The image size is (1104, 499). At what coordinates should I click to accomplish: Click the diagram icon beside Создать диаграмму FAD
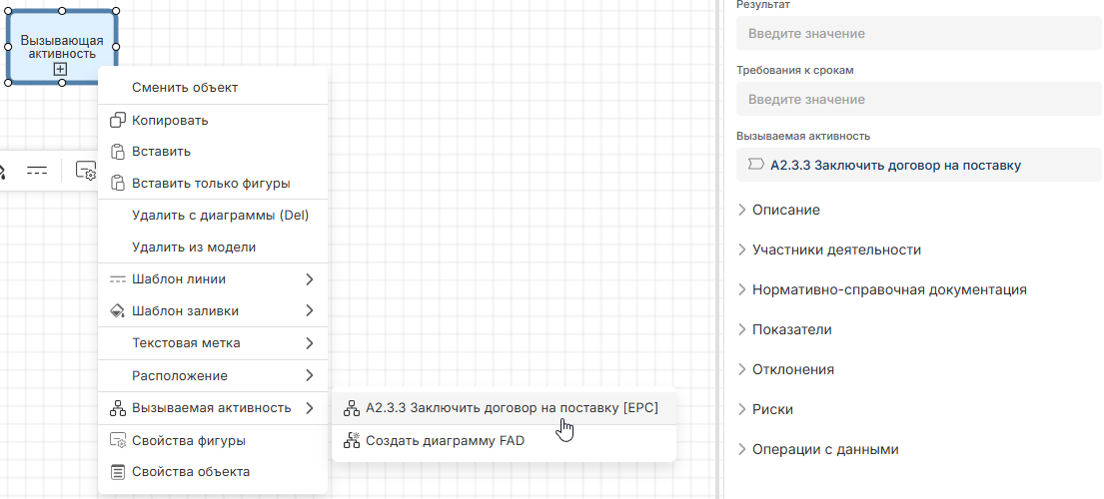point(351,439)
